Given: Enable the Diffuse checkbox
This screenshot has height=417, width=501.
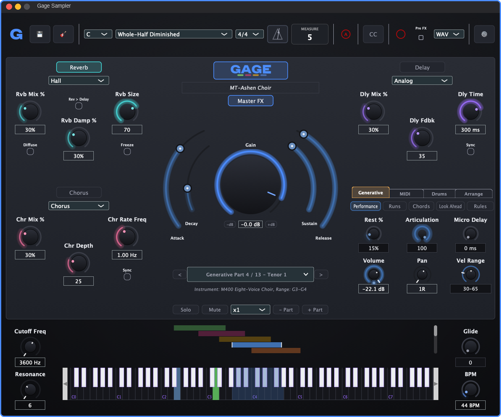Looking at the screenshot, I should (x=30, y=152).
